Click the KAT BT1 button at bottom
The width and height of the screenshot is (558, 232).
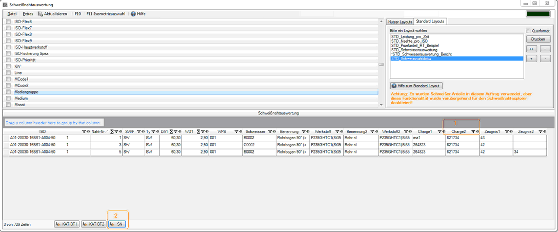67,224
